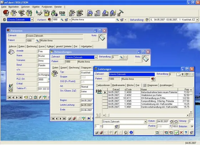Click the blank new document icon in Patienten toolbar
The height and width of the screenshot is (145, 200).
click(31, 97)
